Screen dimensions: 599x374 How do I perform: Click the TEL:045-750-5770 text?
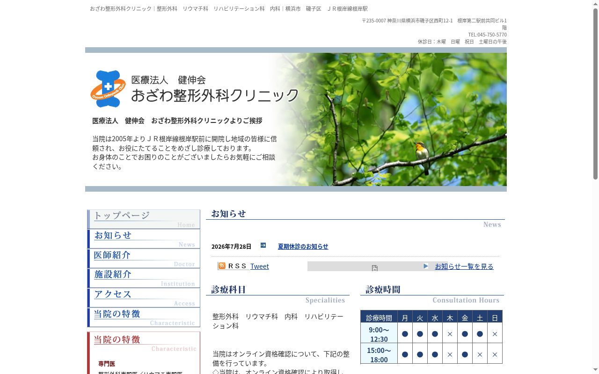(x=487, y=35)
